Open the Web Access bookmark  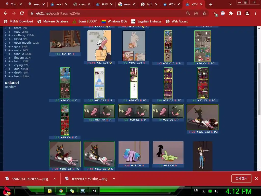[177, 21]
